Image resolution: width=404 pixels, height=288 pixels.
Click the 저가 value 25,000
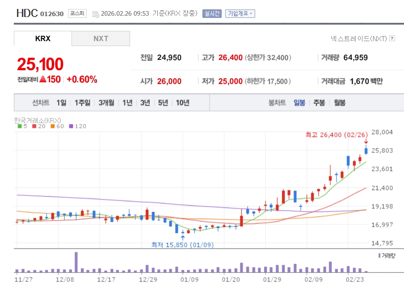(x=230, y=81)
